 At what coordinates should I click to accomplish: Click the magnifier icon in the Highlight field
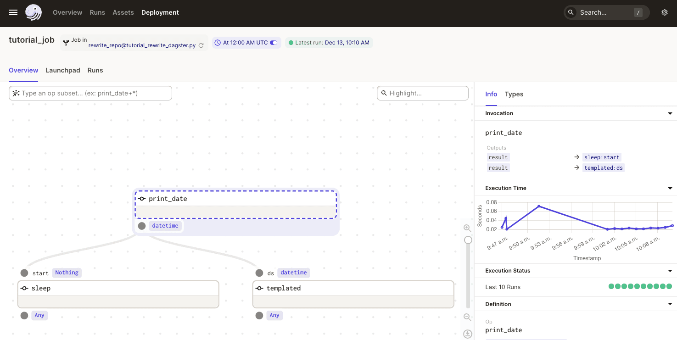pyautogui.click(x=385, y=93)
